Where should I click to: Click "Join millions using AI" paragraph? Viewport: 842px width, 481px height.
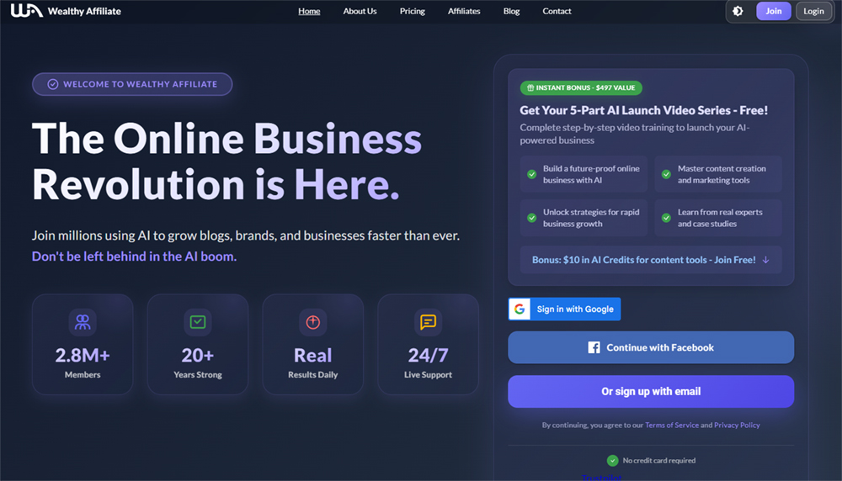(245, 235)
